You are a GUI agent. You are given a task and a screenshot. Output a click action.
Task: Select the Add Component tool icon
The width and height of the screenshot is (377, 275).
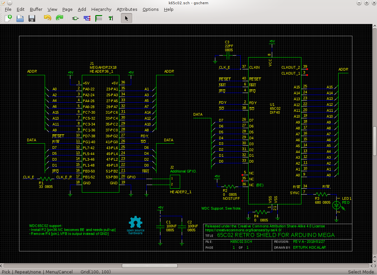tap(75, 18)
